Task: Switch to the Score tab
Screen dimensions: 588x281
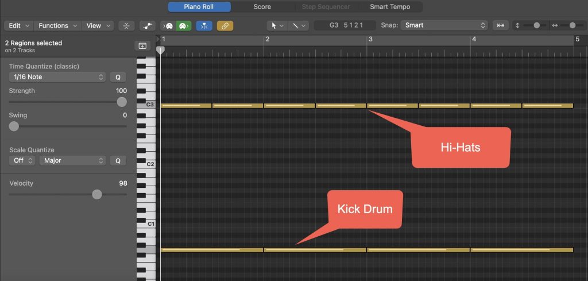Action: 263,7
